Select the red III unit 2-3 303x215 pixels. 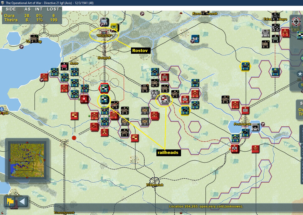point(185,99)
